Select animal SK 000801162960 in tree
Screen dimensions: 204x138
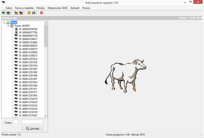tap(28, 42)
